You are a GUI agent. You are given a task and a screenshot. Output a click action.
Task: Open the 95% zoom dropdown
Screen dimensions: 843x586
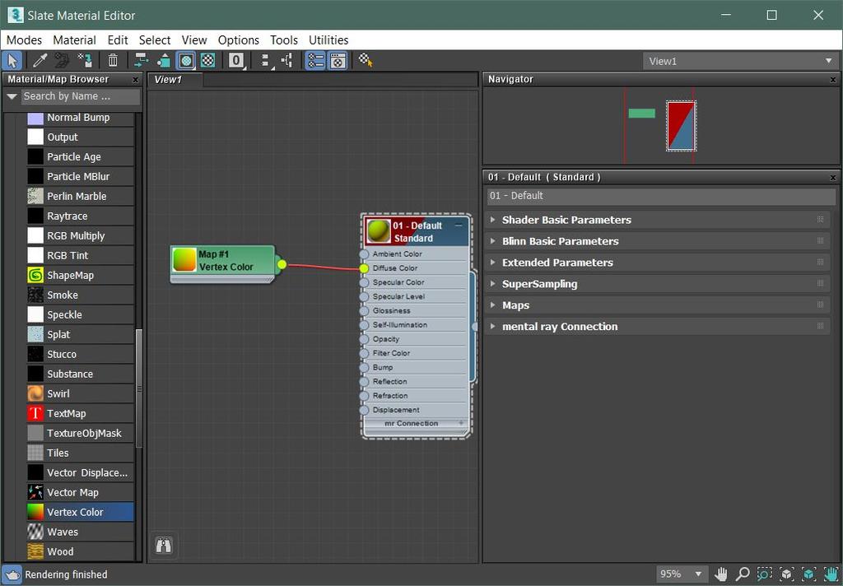click(x=681, y=574)
